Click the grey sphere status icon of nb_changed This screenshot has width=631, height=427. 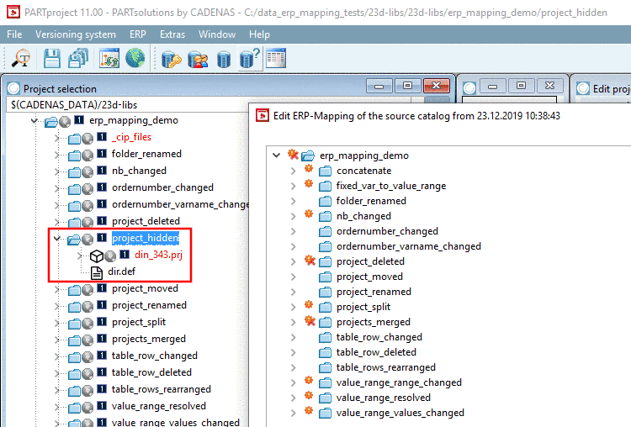tap(87, 172)
